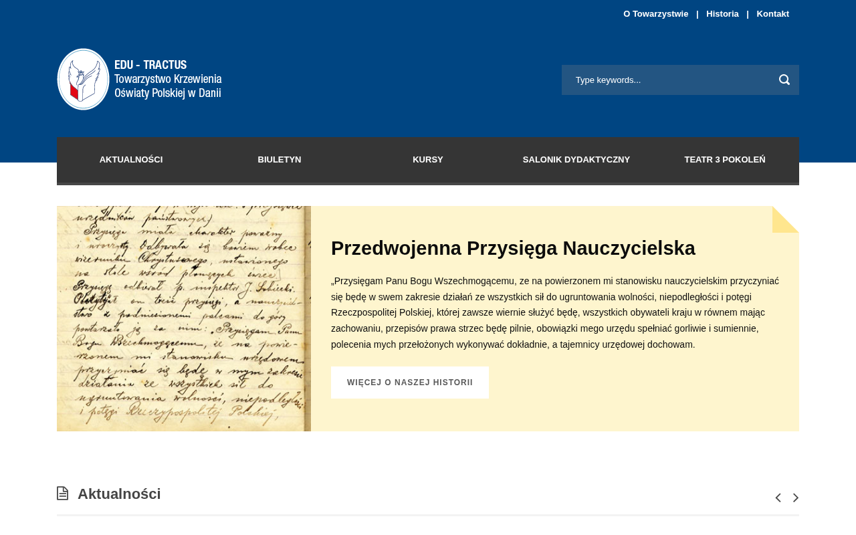Click the search magnifier icon

784,80
